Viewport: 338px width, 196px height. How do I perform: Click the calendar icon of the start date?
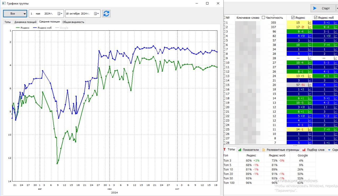59,14
